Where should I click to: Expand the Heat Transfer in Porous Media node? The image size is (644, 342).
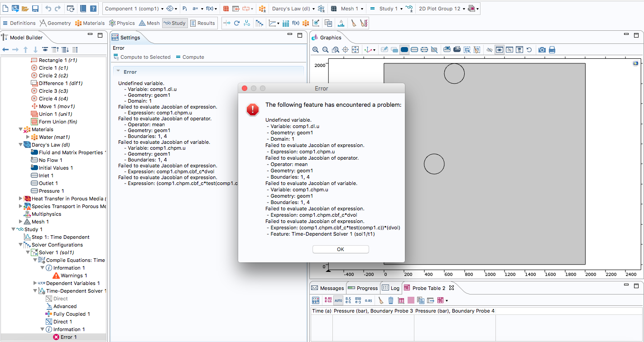click(21, 199)
